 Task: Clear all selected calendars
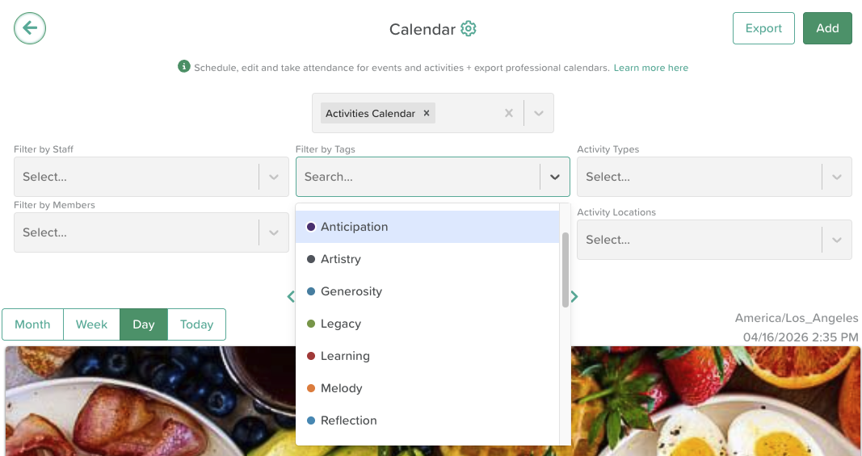508,113
